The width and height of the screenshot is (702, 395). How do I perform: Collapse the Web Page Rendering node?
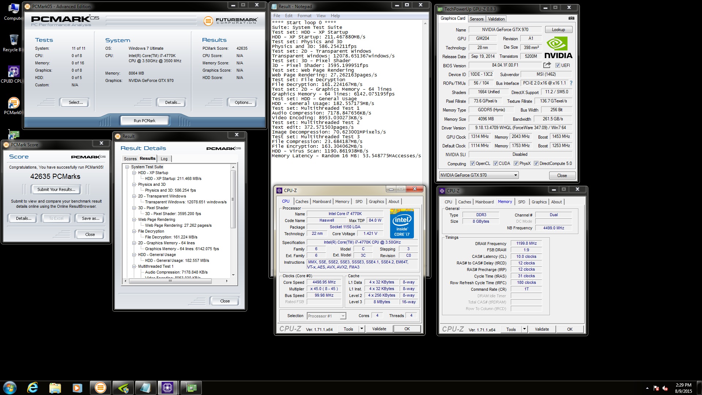tap(134, 219)
